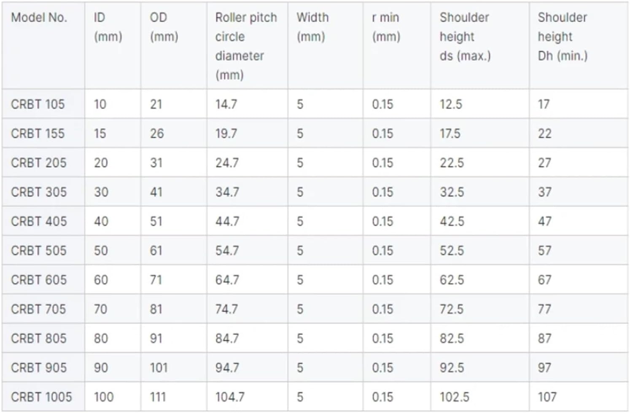Click the Width (mm) column header
630x413 pixels.
pos(312,27)
